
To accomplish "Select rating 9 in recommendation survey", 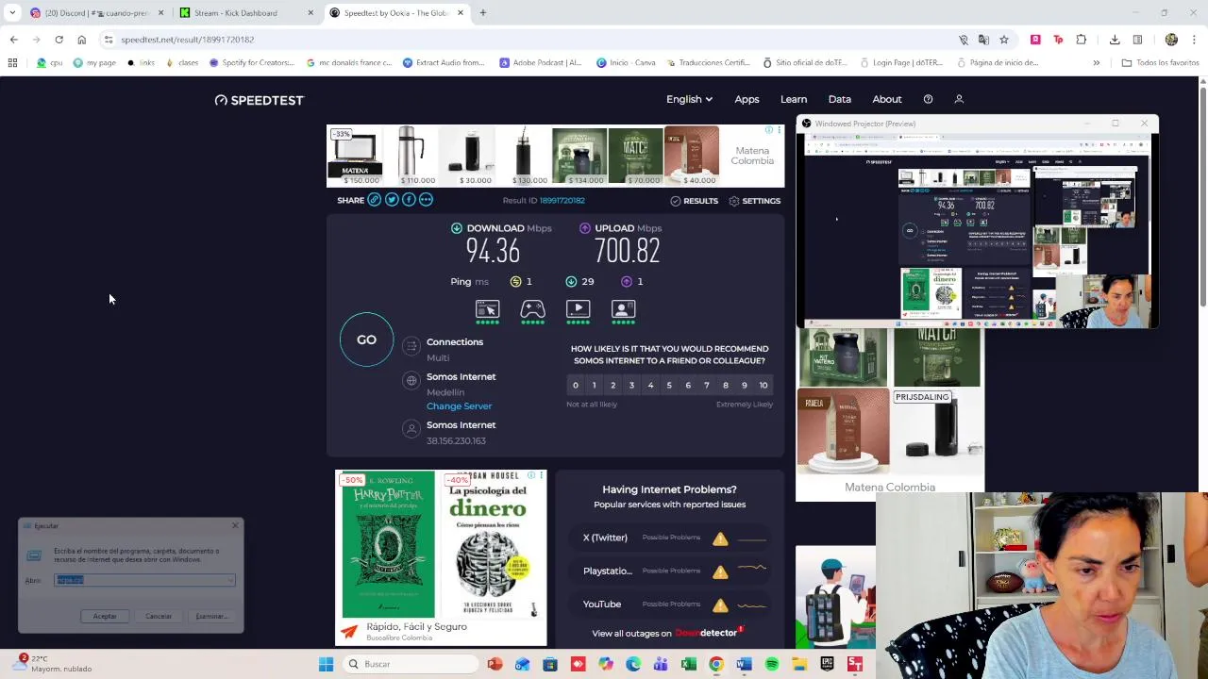I will click(745, 385).
